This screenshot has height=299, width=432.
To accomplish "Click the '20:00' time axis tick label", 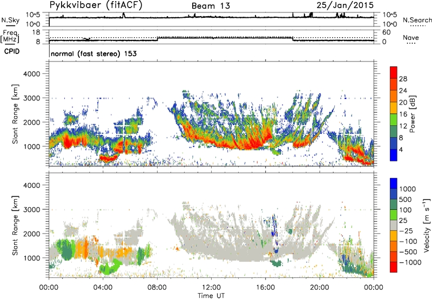I will [x=319, y=288].
